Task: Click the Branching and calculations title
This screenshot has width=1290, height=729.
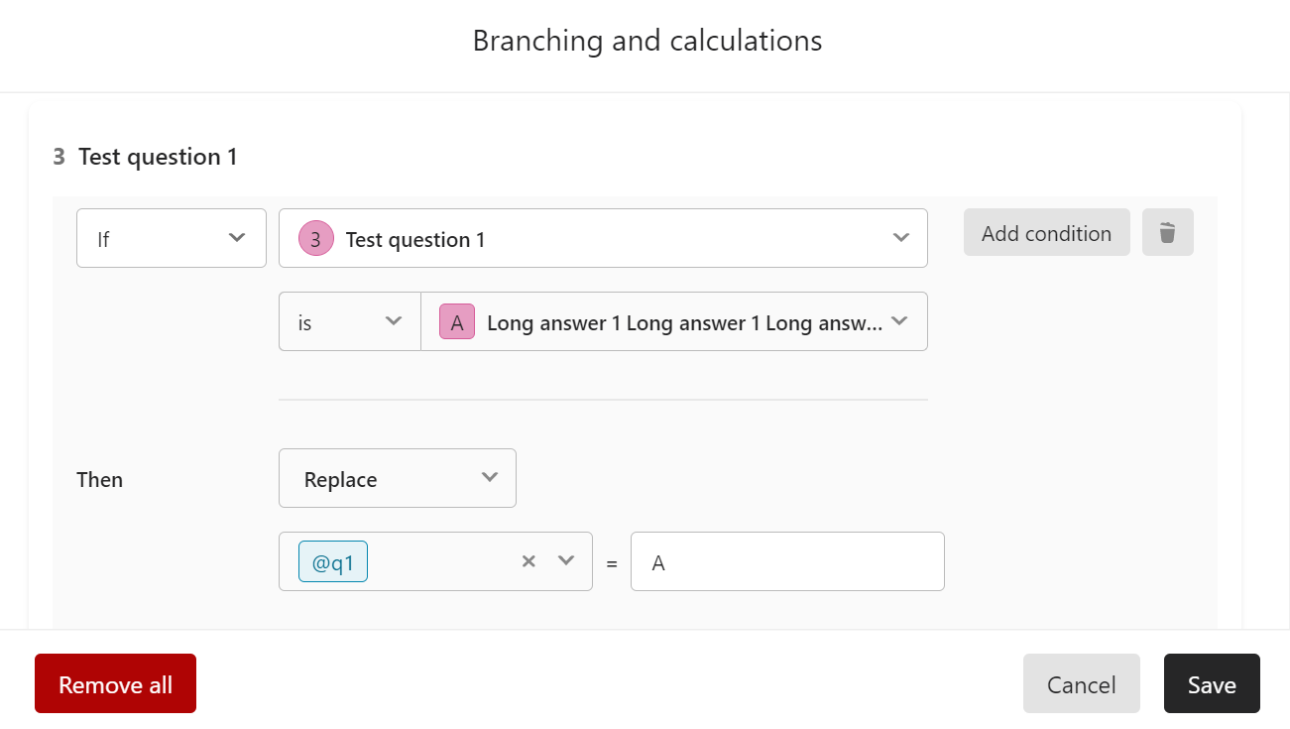Action: [647, 41]
